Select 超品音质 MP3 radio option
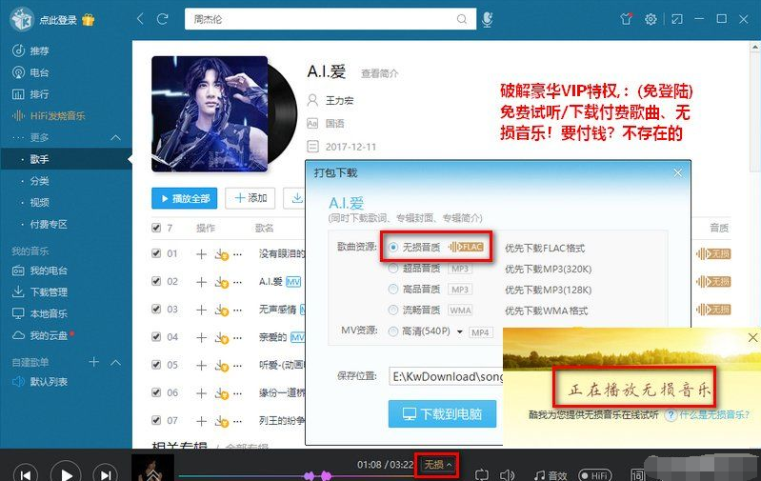The width and height of the screenshot is (761, 481). point(393,268)
